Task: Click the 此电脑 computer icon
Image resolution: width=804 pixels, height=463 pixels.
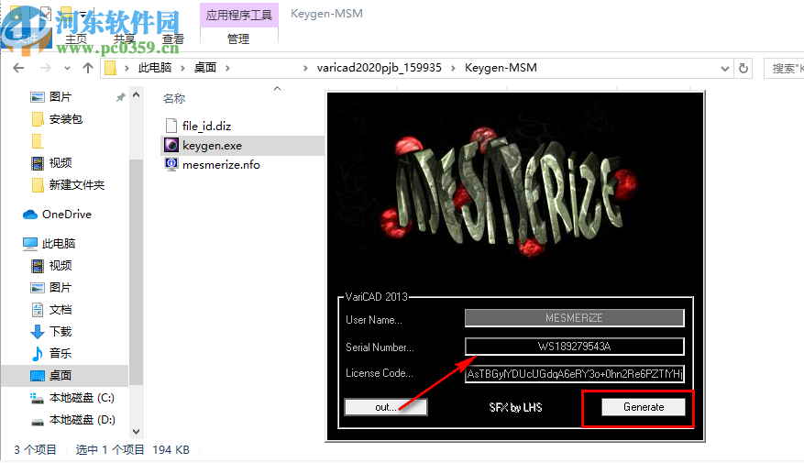Action: pos(30,244)
